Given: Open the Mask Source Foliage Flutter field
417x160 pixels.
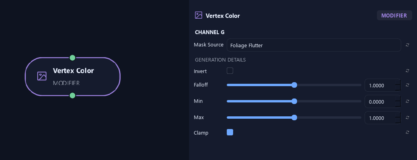Looking at the screenshot, I should 314,45.
